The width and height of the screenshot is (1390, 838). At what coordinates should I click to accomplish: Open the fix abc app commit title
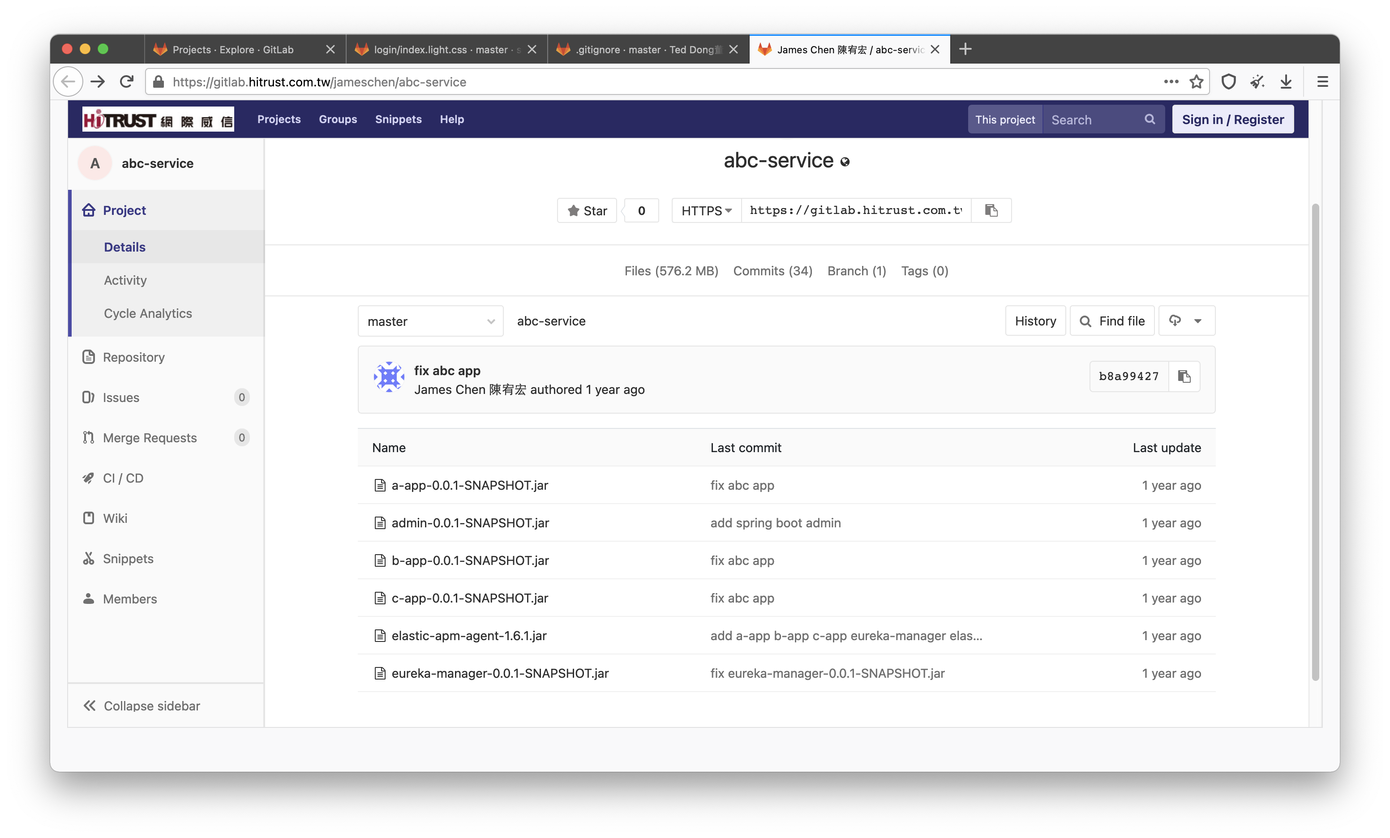pyautogui.click(x=447, y=371)
